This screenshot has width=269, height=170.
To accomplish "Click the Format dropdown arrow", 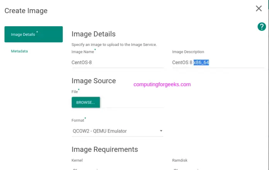I will pos(161,131).
